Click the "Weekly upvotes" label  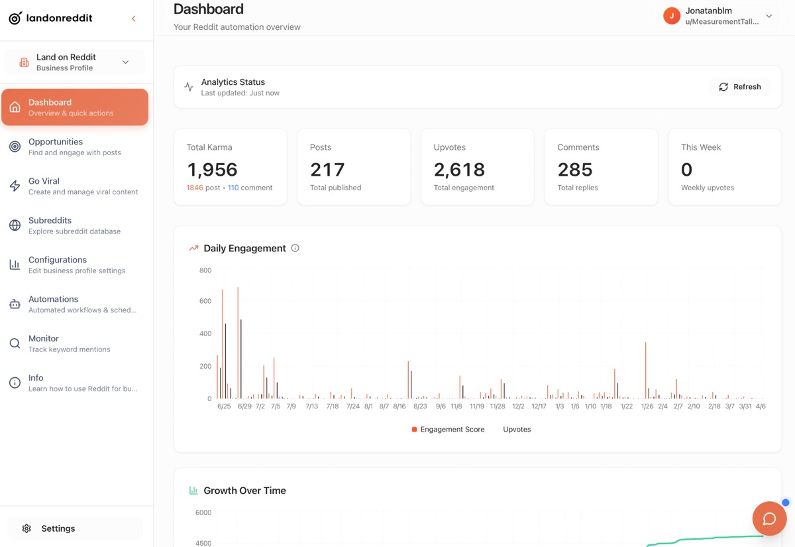click(708, 188)
